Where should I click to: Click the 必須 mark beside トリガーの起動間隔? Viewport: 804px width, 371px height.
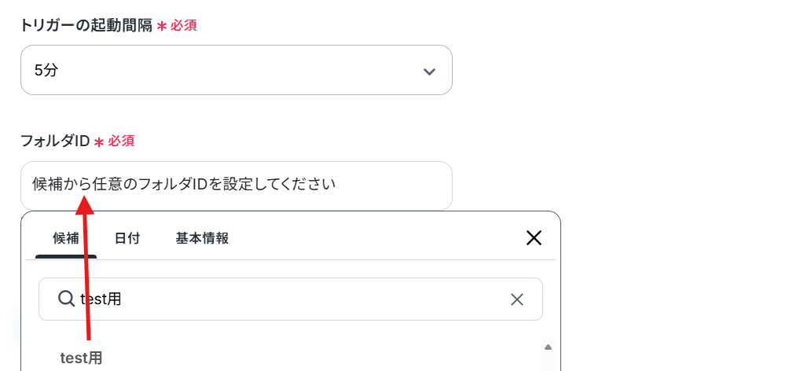pyautogui.click(x=184, y=25)
